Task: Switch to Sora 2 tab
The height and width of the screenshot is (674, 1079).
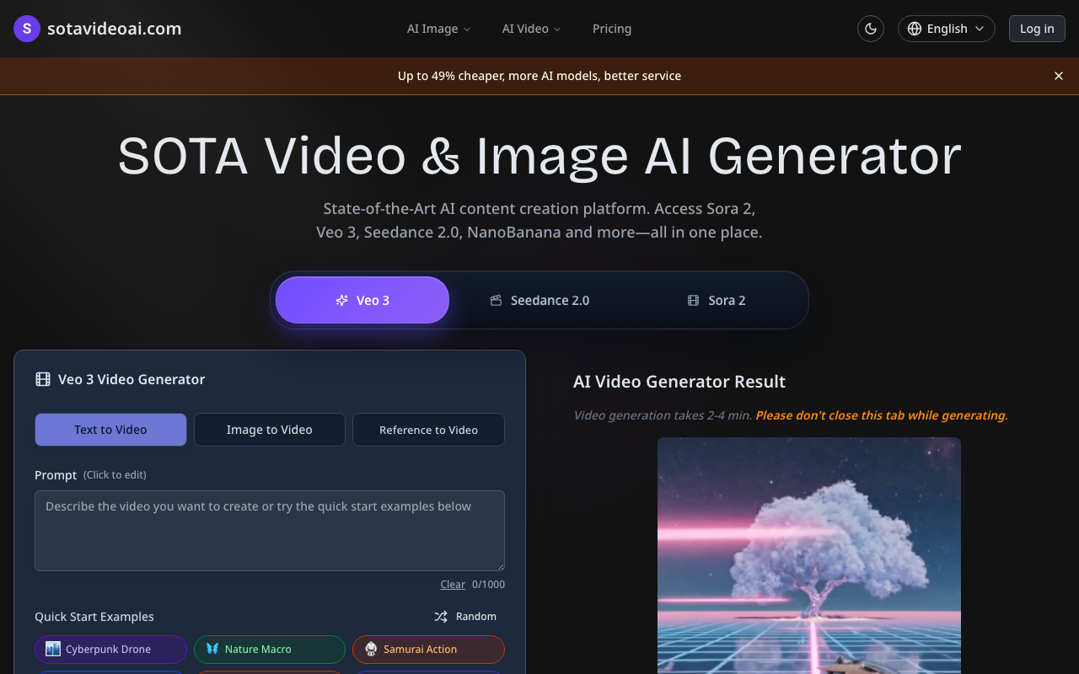Action: click(717, 300)
